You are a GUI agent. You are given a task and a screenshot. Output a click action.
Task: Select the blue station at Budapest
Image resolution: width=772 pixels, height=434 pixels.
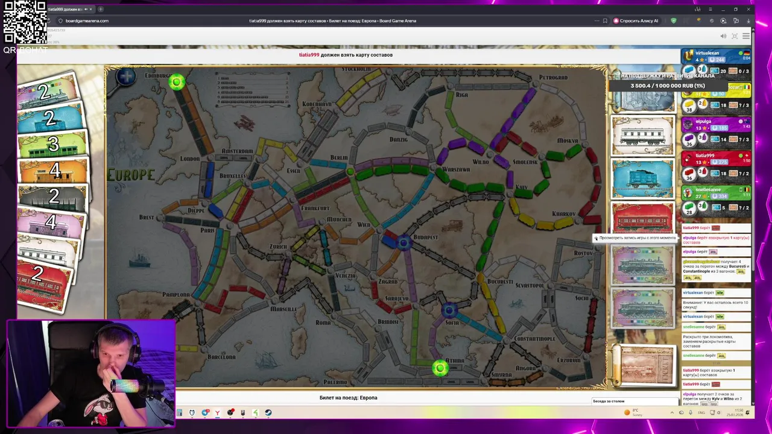click(x=403, y=242)
